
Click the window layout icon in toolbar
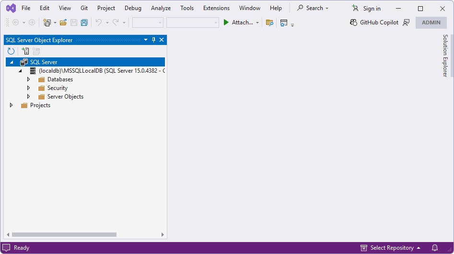tap(284, 22)
